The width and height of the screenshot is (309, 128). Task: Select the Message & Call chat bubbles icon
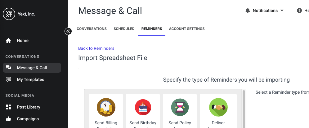point(8,68)
